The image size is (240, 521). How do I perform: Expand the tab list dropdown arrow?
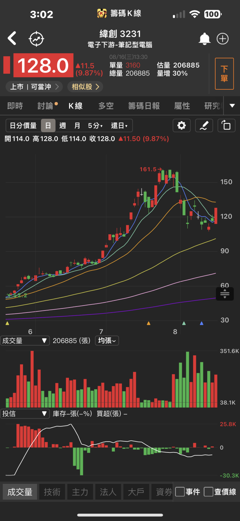[x=232, y=106]
